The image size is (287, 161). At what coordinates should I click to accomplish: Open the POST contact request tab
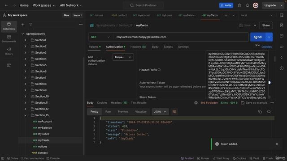119,15
